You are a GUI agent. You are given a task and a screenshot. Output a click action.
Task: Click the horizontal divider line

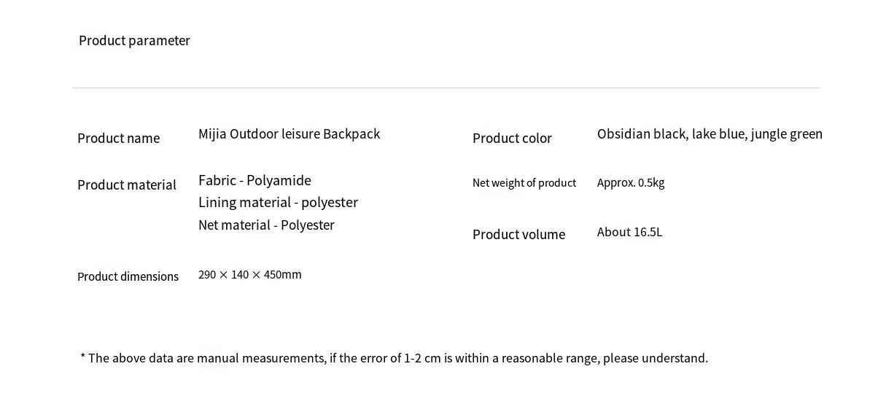point(446,88)
